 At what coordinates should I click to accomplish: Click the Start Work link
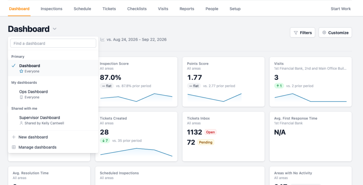click(341, 9)
